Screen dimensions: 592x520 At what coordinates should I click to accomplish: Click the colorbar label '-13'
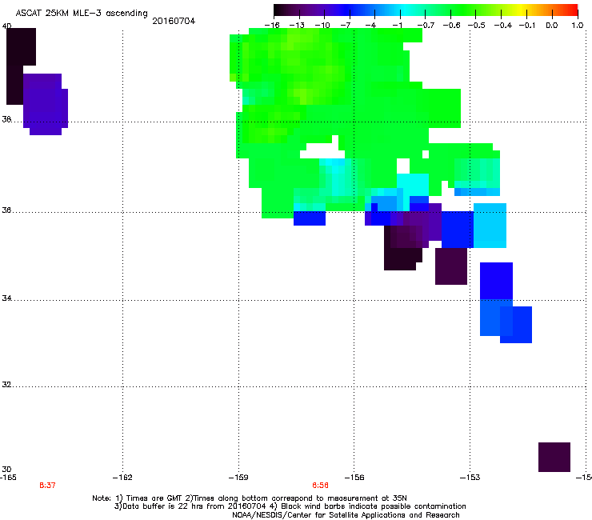(x=297, y=26)
